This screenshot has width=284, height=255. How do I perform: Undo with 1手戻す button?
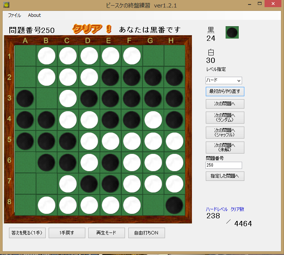[x=67, y=233]
